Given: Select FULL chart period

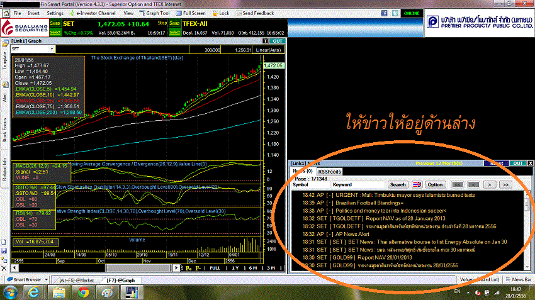Looking at the screenshot, I should 215,269.
